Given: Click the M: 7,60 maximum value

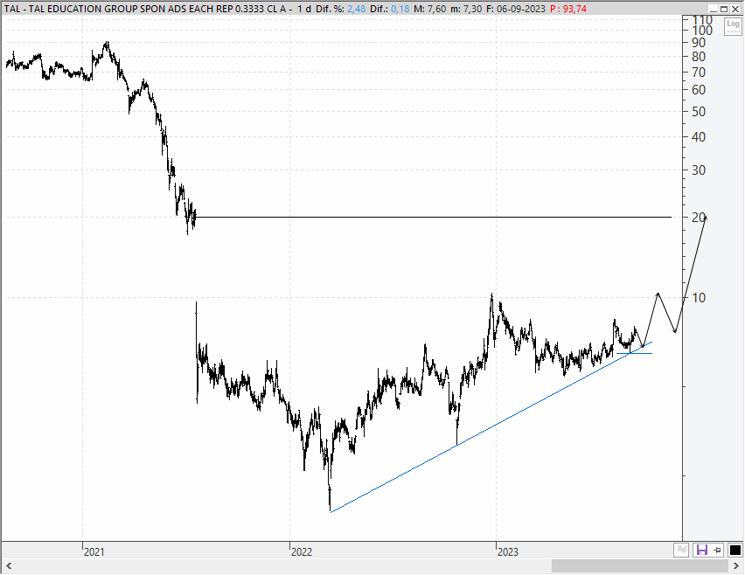Looking at the screenshot, I should [430, 9].
